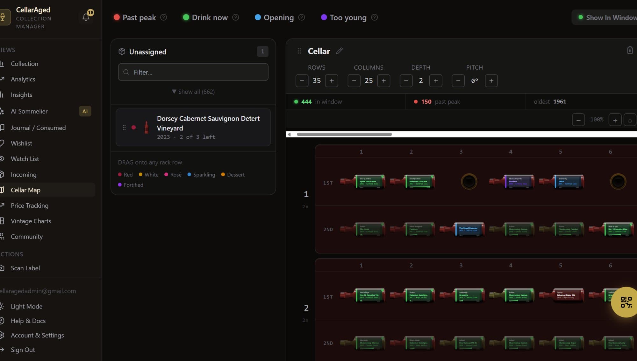The image size is (637, 361).
Task: Open the yellow QR code scanner button
Action: click(626, 302)
